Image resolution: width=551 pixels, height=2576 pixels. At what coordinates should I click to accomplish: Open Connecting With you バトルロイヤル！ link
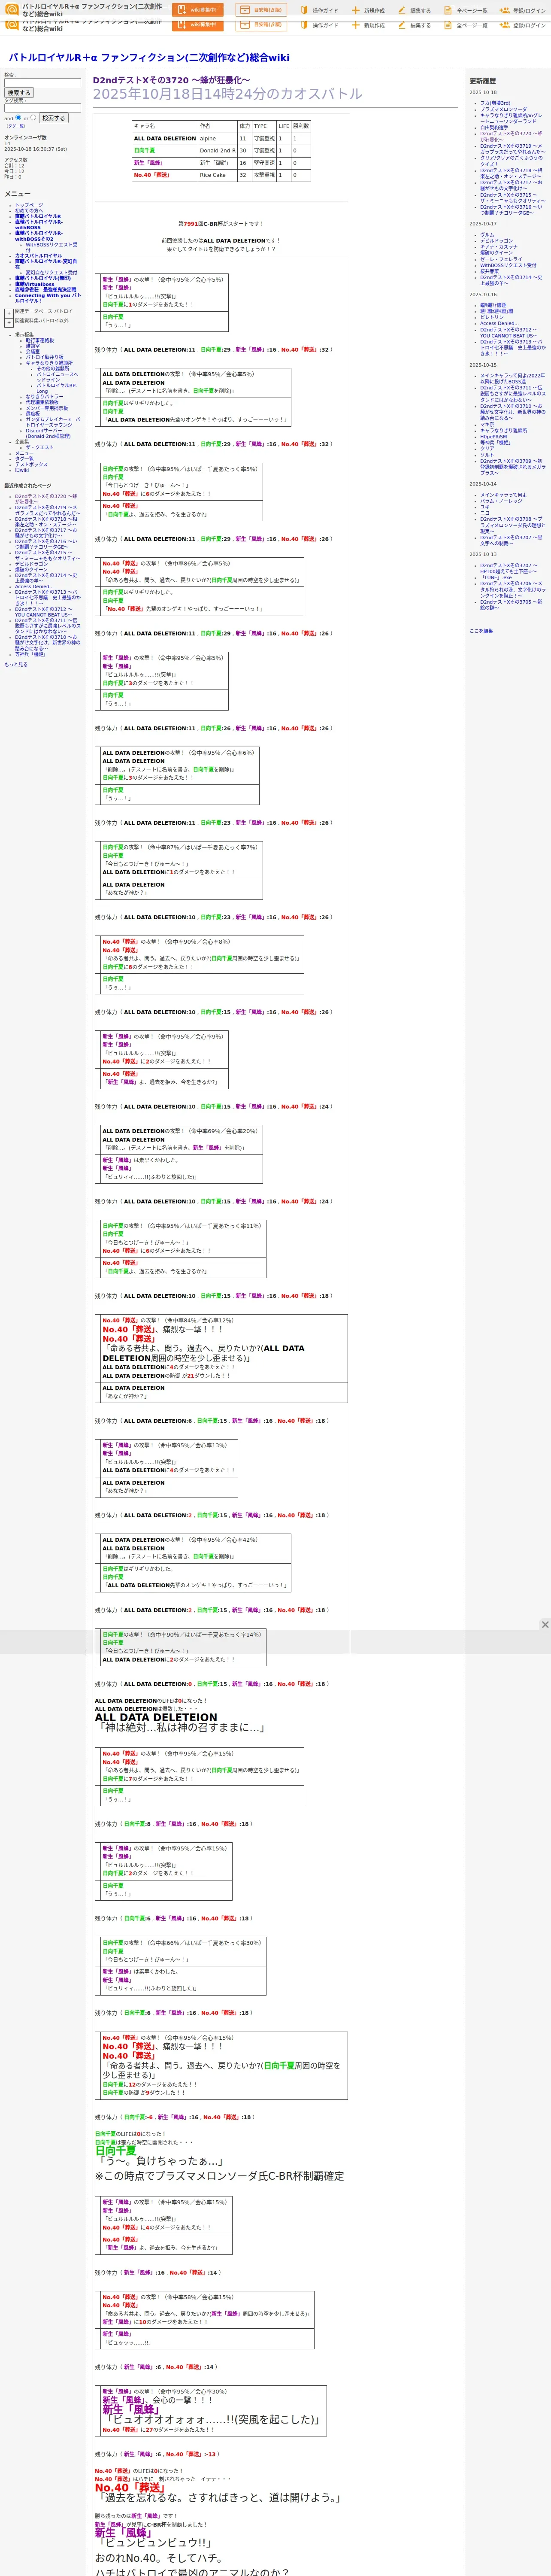[48, 297]
